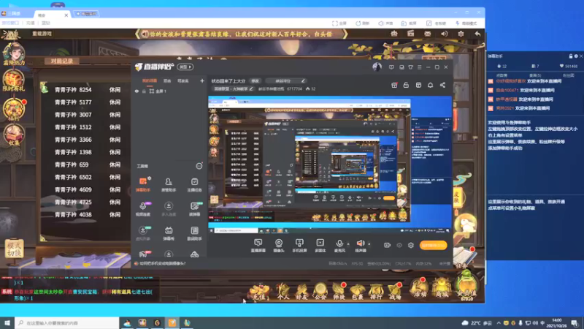Open the 排行 ranking icon in game bar
Viewport: 584px width, 329px height.
pos(376,291)
